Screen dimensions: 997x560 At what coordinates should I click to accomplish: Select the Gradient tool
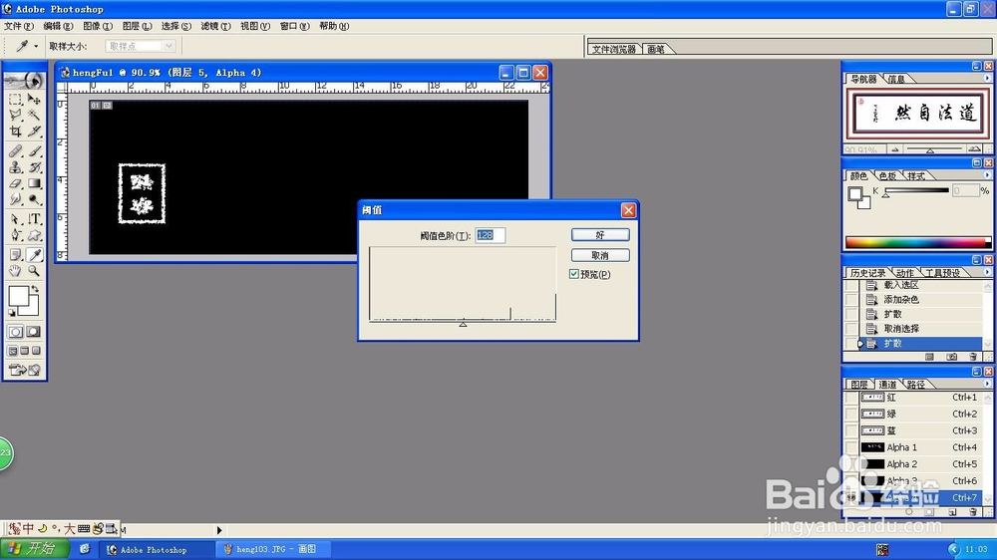point(34,183)
